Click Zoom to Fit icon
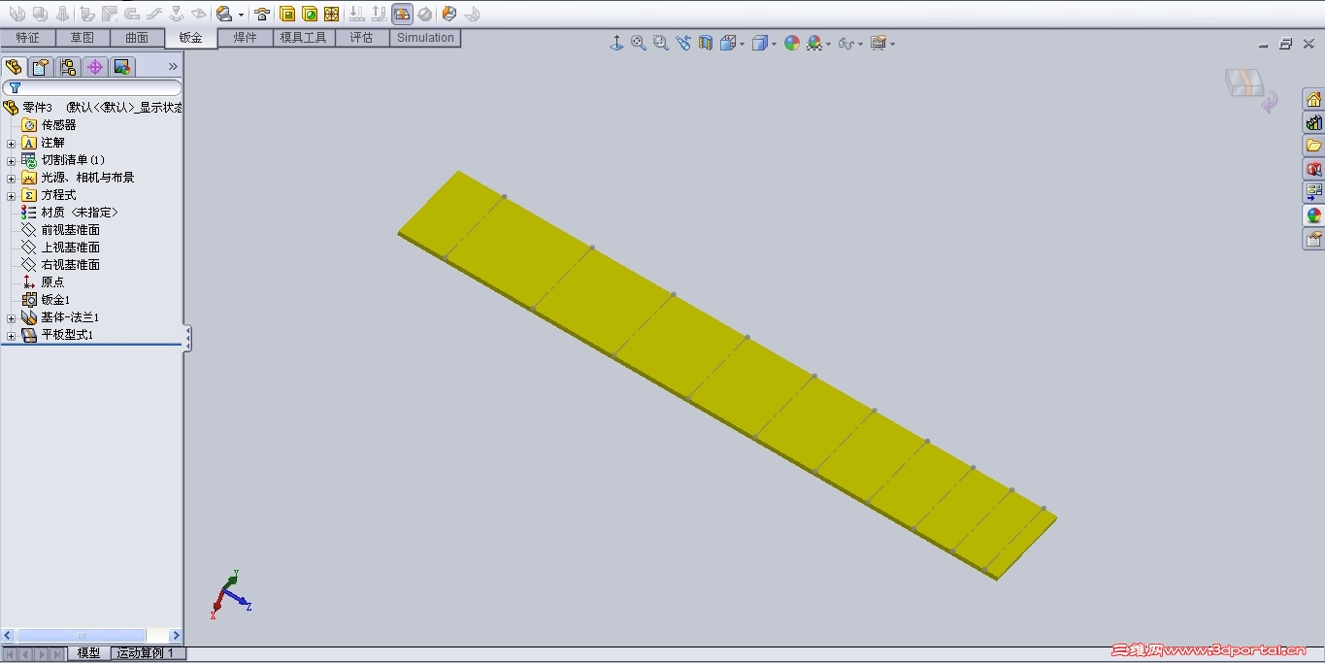 [638, 43]
